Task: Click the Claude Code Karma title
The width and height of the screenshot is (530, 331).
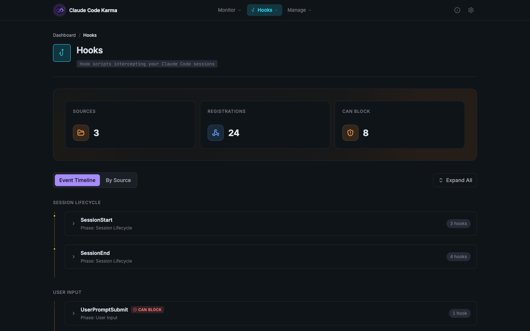Action: [x=93, y=10]
